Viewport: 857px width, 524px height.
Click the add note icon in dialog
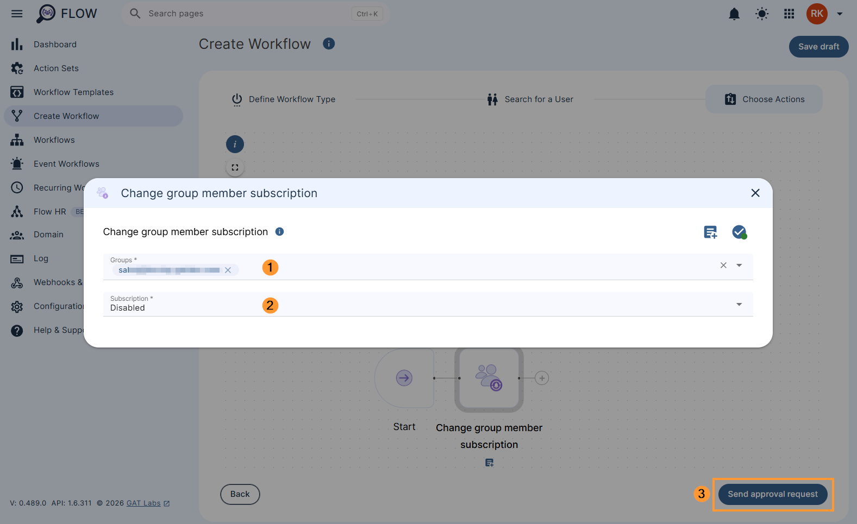click(710, 232)
